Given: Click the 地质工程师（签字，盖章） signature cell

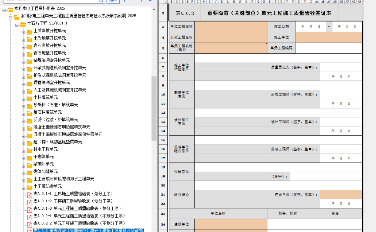Looking at the screenshot, I should (341, 95).
